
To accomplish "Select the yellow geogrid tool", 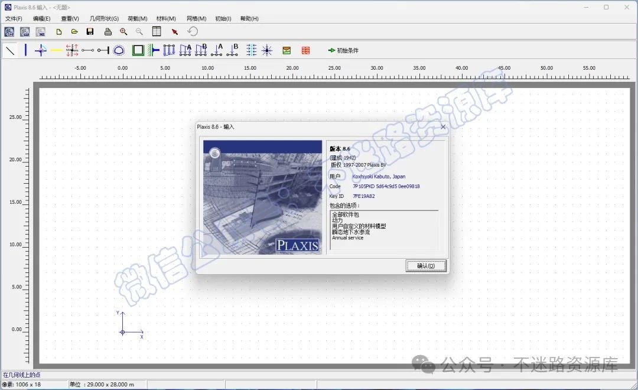I will [x=56, y=50].
